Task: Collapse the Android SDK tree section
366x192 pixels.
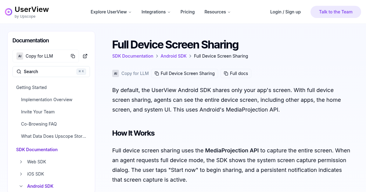Action: [21, 186]
